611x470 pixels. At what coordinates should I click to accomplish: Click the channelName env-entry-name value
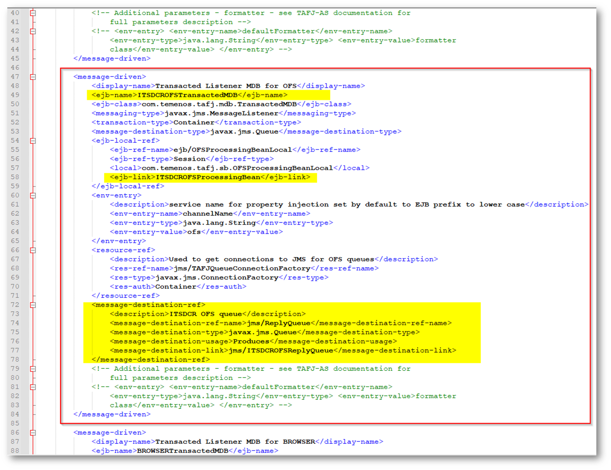208,214
